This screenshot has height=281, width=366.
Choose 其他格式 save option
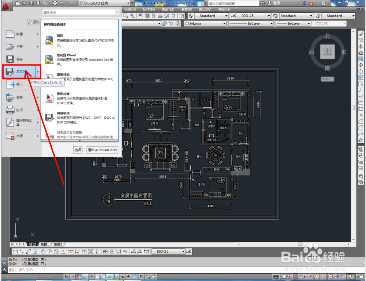(80, 118)
